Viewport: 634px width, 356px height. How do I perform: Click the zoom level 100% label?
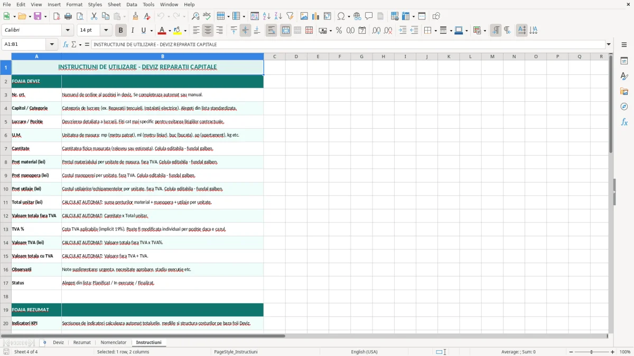click(x=625, y=352)
